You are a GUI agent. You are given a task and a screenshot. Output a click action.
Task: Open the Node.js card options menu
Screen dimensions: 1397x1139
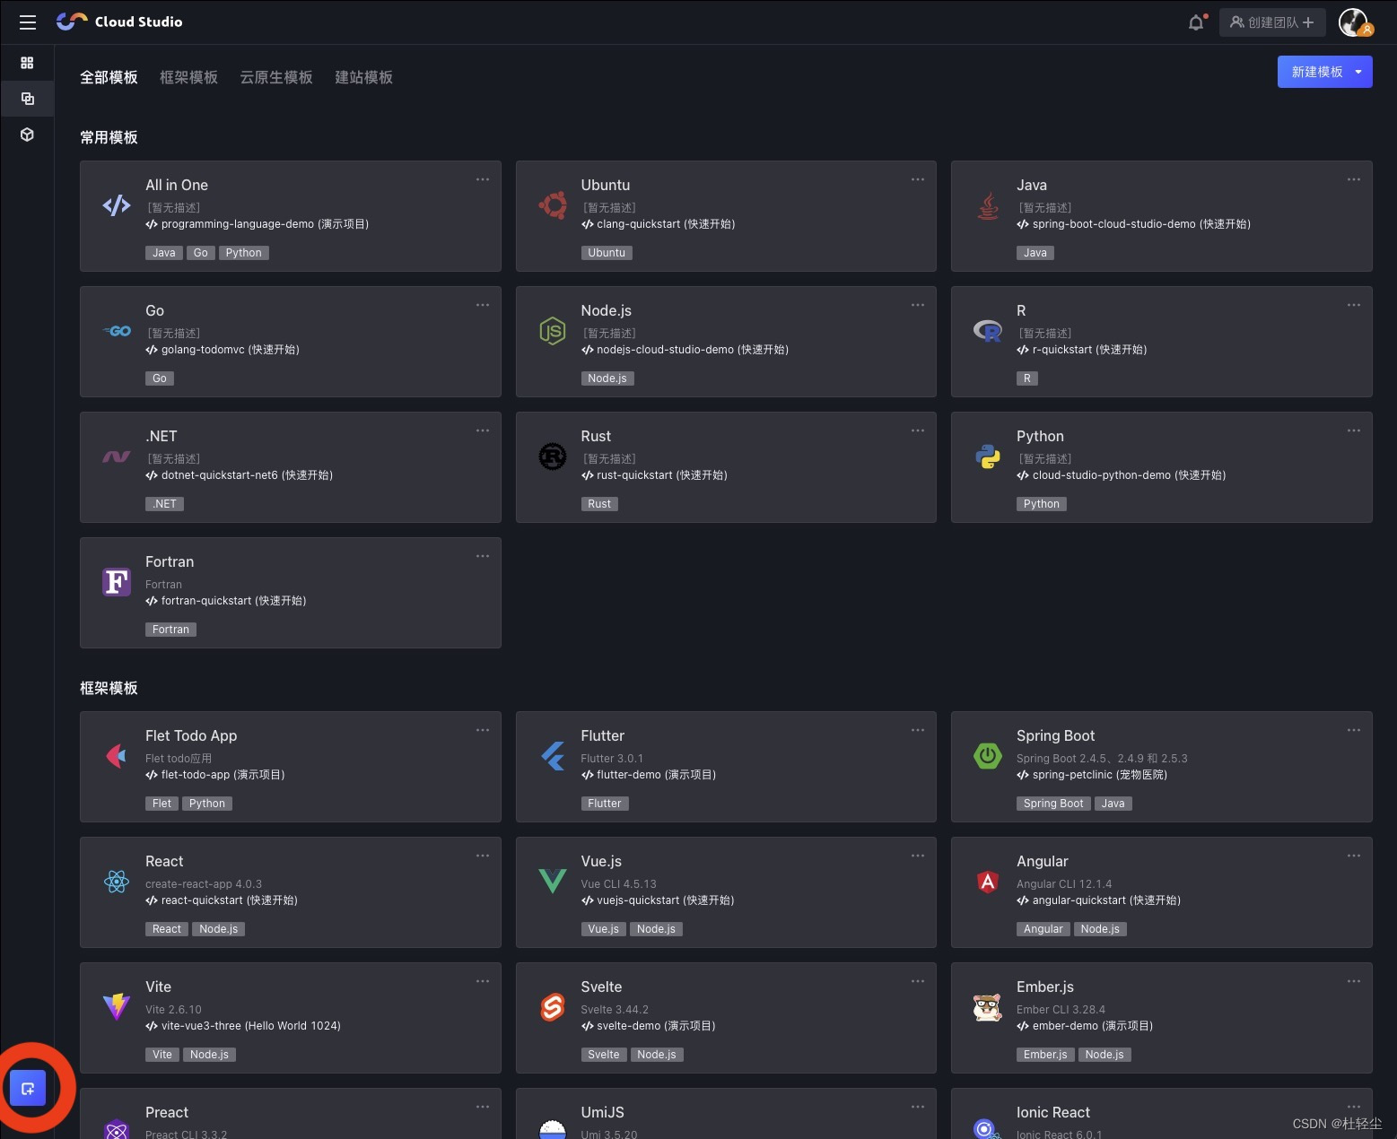pos(918,305)
